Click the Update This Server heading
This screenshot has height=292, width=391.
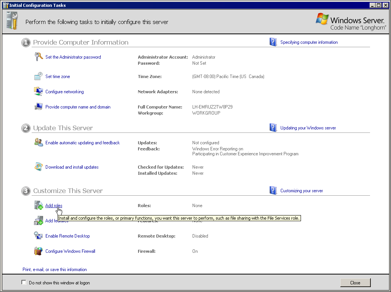[63, 128]
